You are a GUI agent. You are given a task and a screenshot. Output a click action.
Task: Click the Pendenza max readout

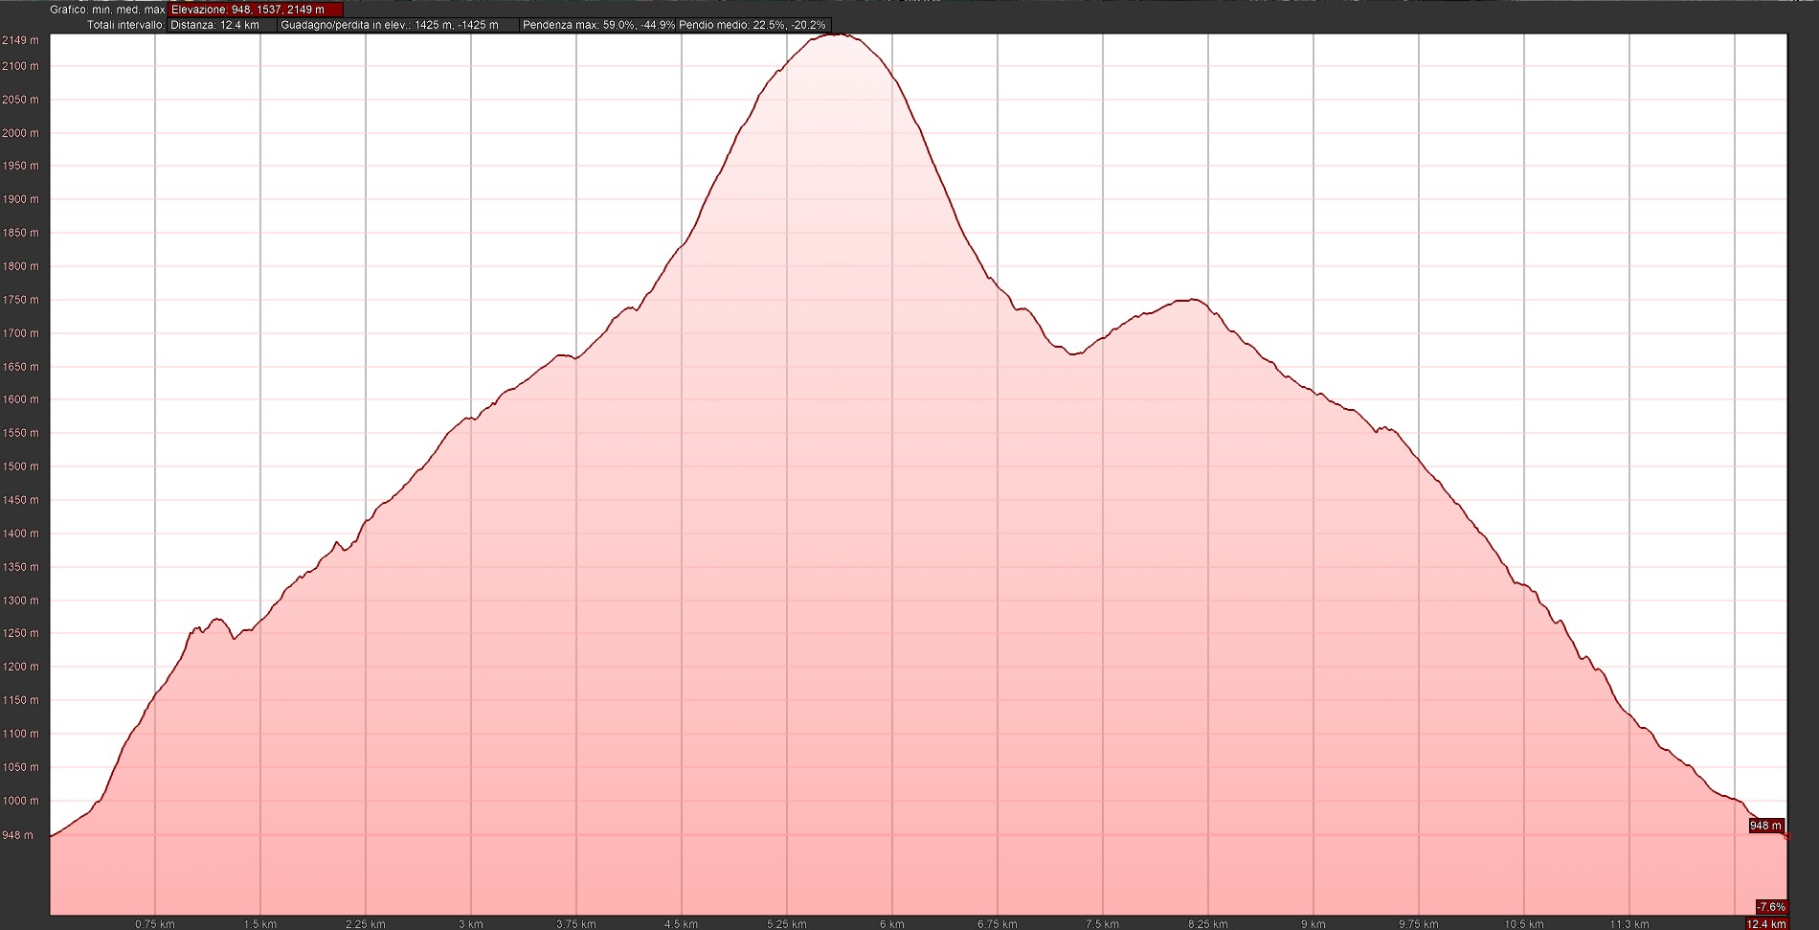click(x=598, y=25)
